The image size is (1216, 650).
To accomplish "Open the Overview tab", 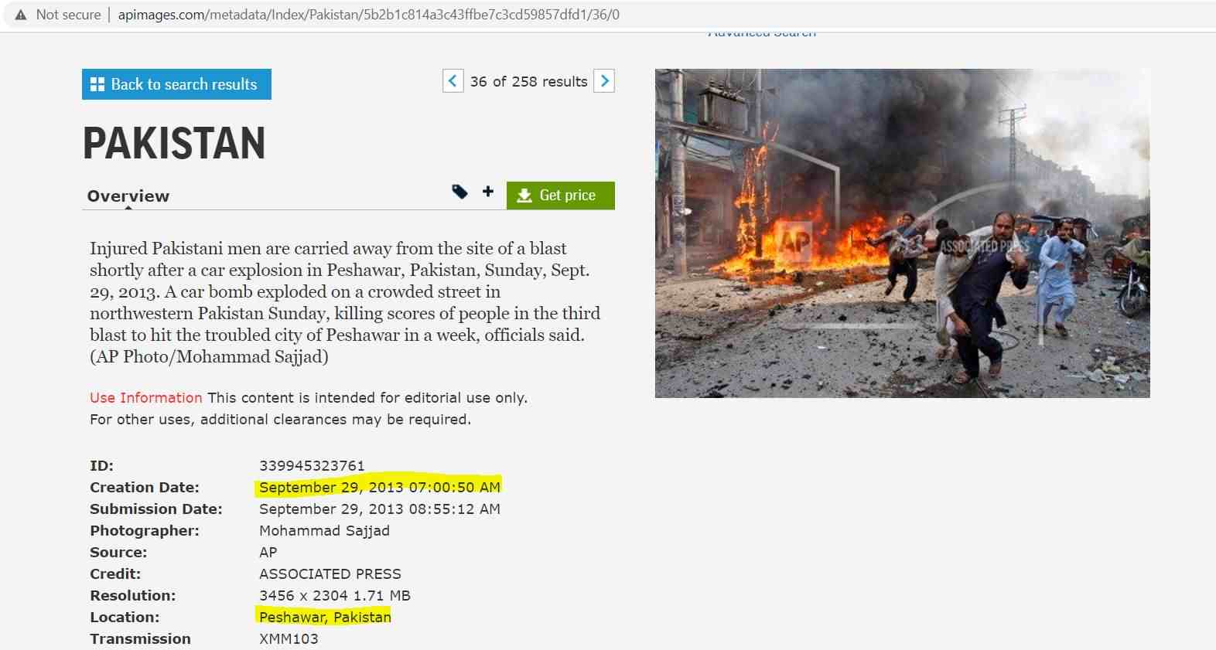I will (x=128, y=196).
